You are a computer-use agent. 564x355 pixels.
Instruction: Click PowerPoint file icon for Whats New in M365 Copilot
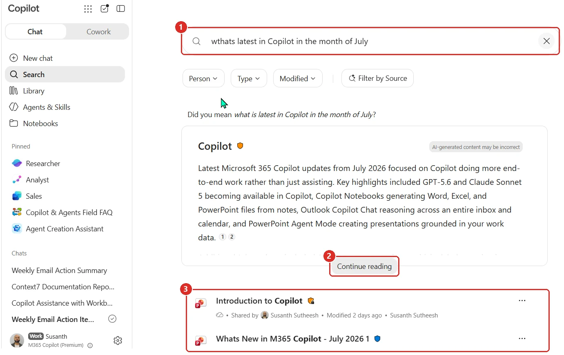tap(200, 341)
